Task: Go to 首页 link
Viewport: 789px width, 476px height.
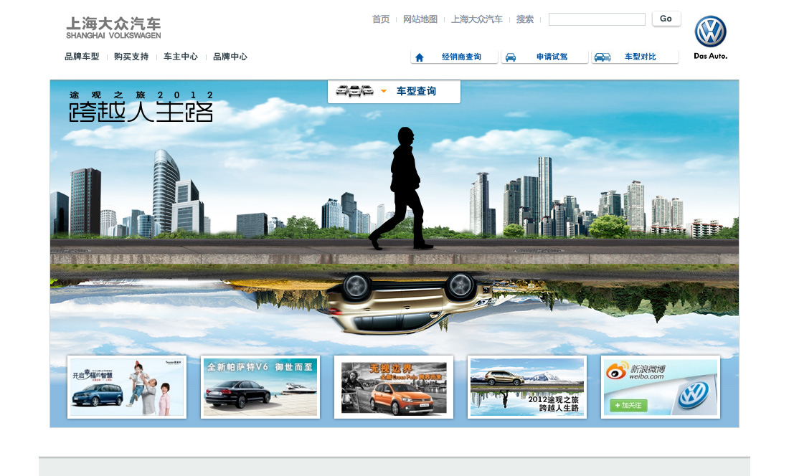Action: 381,19
